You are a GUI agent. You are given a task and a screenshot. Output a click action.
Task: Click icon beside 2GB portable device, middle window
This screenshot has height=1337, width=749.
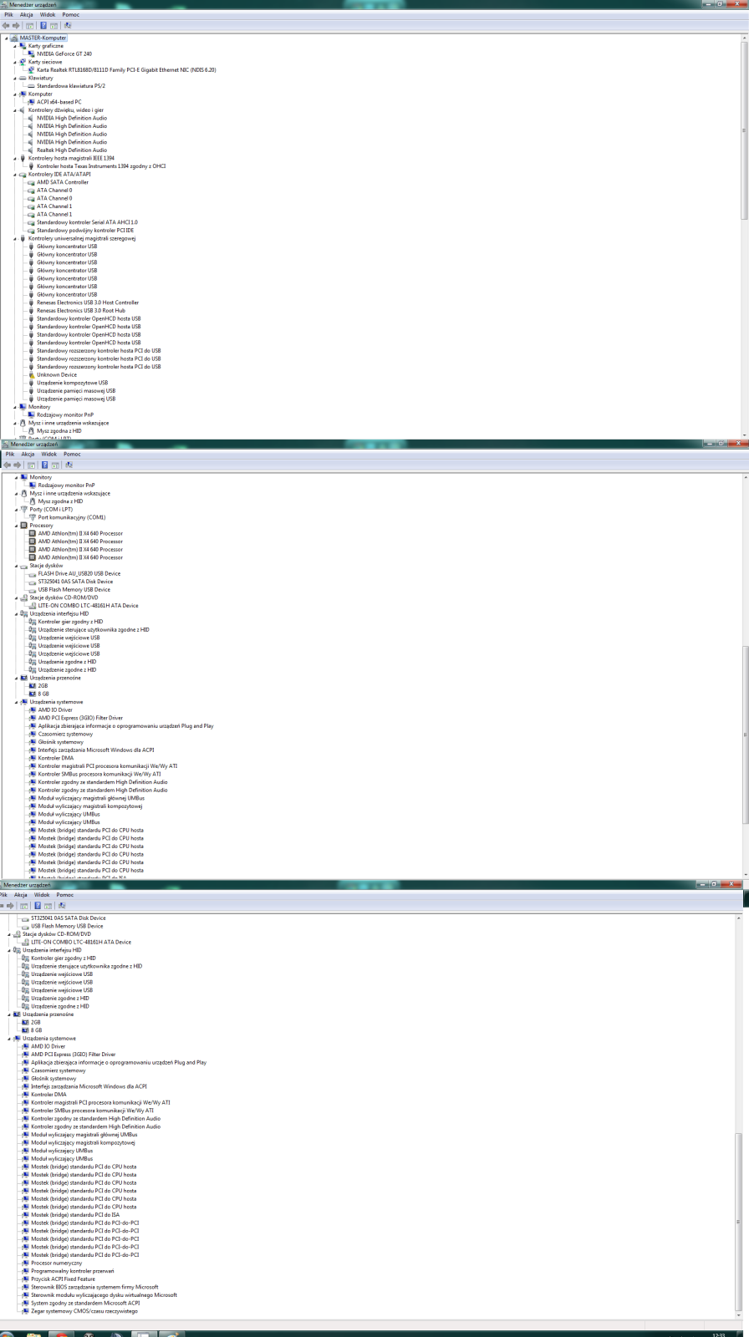(x=33, y=685)
